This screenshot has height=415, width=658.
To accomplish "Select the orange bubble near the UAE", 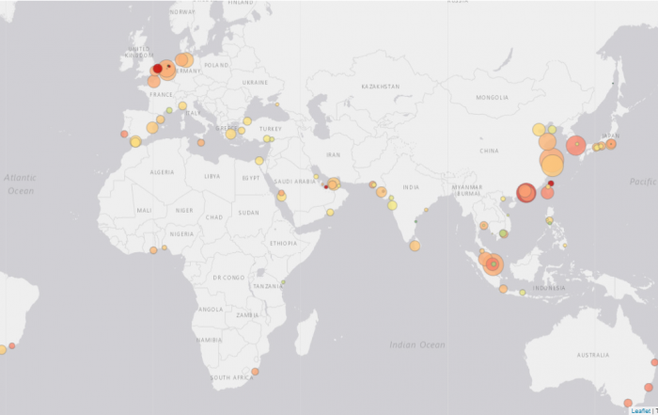I will [x=333, y=184].
